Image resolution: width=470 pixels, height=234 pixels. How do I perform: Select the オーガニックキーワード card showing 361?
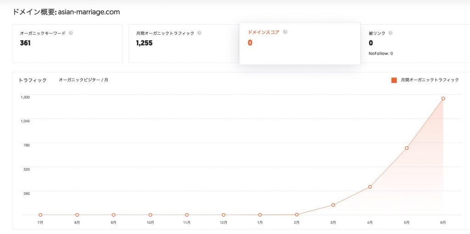[67, 44]
